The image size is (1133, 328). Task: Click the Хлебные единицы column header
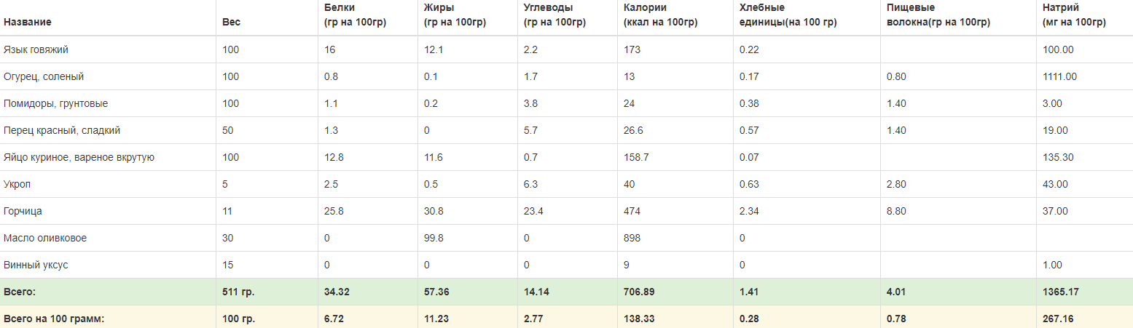pyautogui.click(x=787, y=15)
